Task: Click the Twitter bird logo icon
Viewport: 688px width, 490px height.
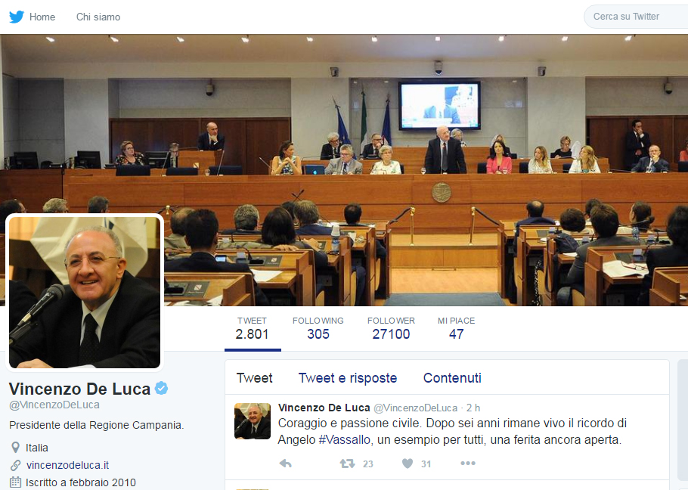Action: 17,17
